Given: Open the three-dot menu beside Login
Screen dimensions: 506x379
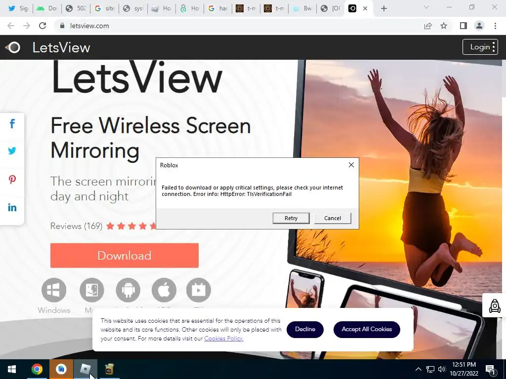Looking at the screenshot, I should pyautogui.click(x=494, y=47).
